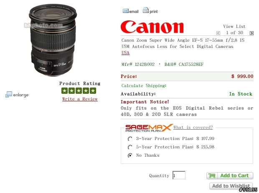Select the 3-Year Protection Plan option
The height and width of the screenshot is (193, 259).
coord(130,139)
